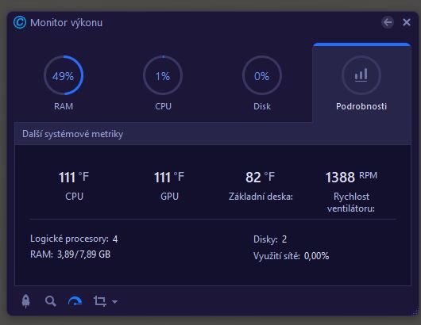Click the bar chart details icon
This screenshot has width=421, height=325.
coord(361,75)
